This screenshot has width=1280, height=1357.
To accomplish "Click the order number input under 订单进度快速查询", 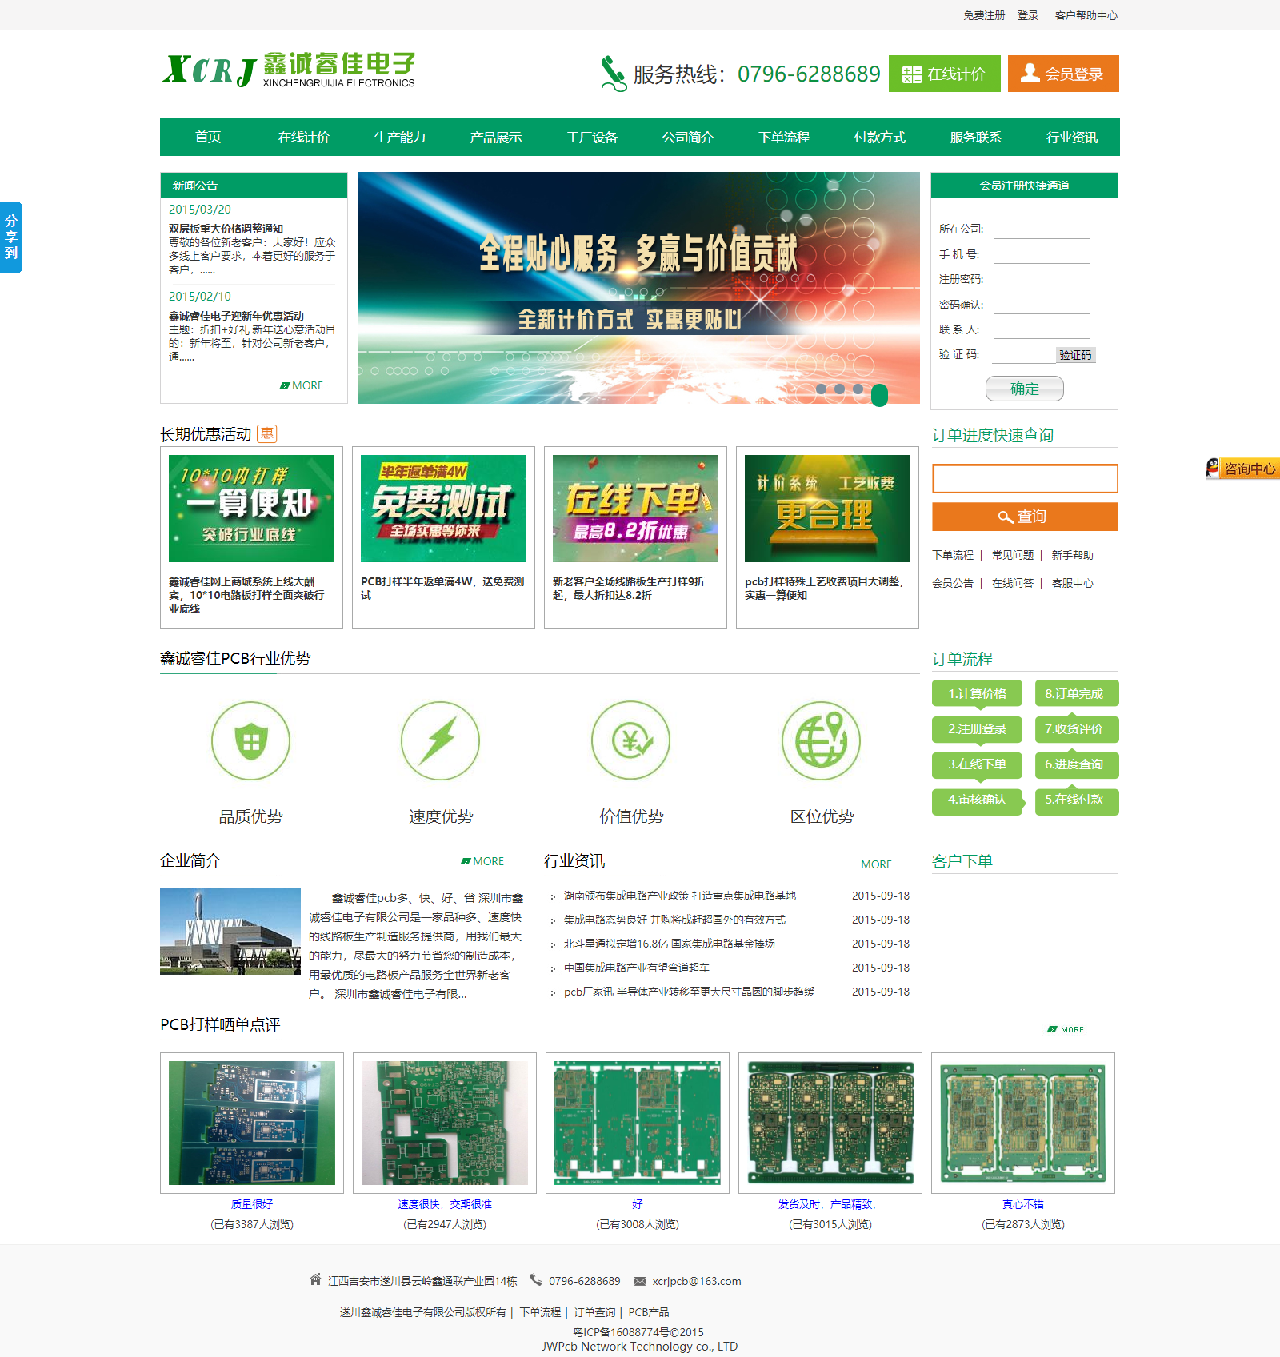I will click(1024, 478).
